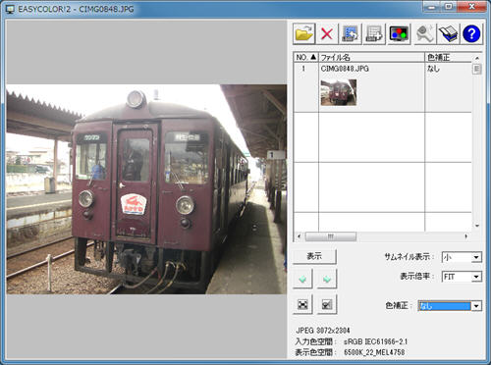491x365 pixels.
Task: Click the file list's scroll left arrow
Action: tap(299, 236)
